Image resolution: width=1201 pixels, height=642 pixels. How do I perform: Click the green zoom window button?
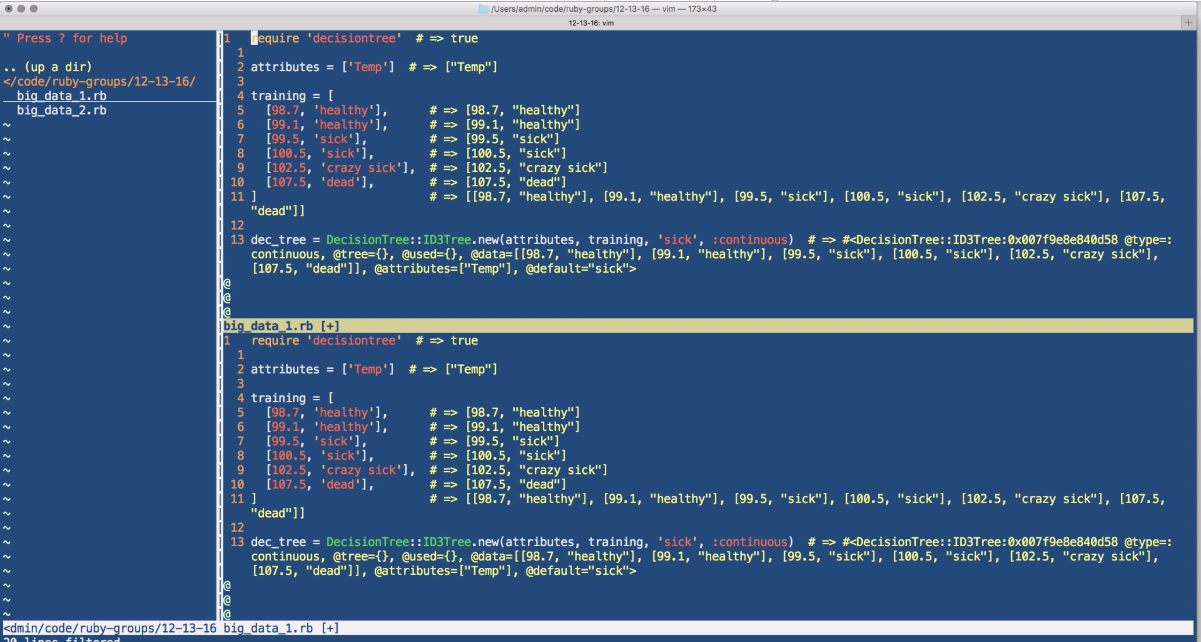(34, 8)
